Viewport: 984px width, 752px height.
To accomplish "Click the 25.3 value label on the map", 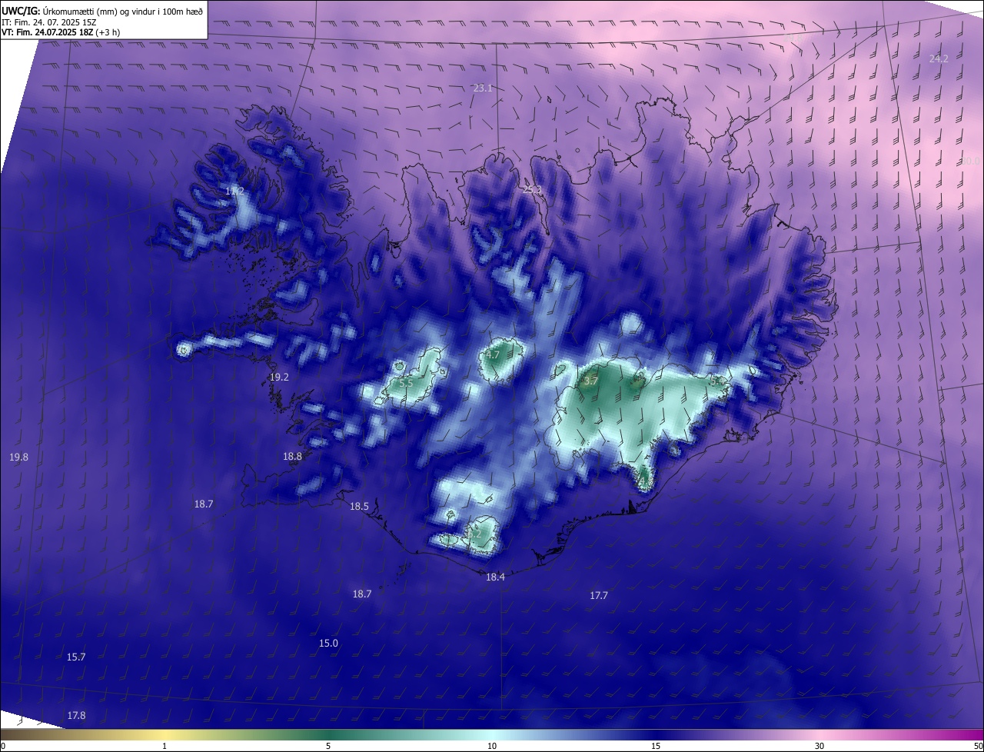I will [x=532, y=190].
